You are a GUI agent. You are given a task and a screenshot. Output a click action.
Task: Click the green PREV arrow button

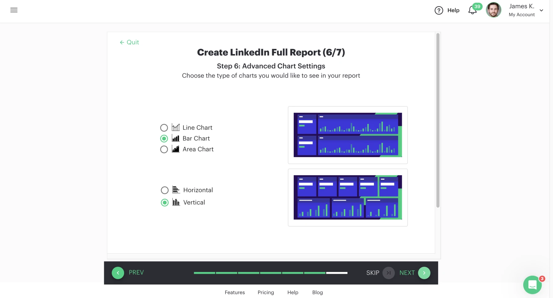[x=118, y=273]
